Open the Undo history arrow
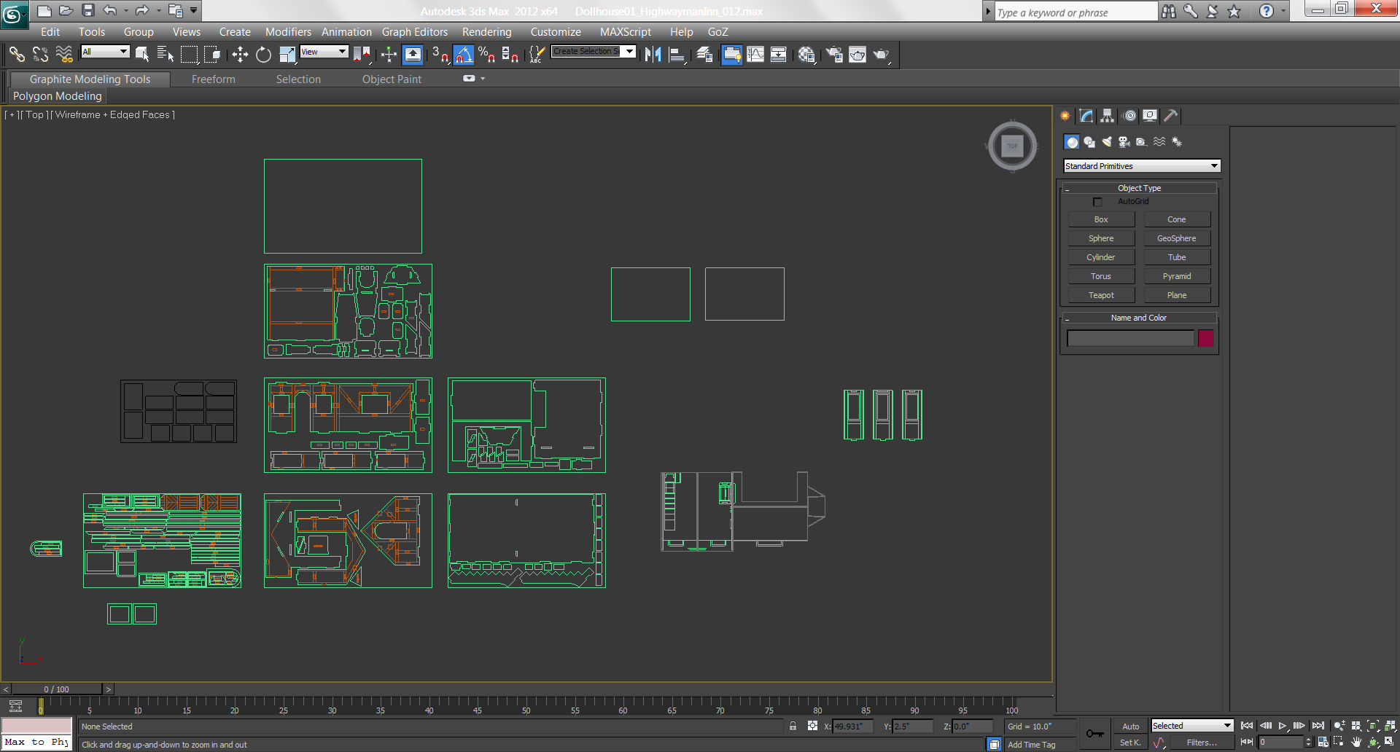Viewport: 1400px width, 752px height. click(126, 10)
